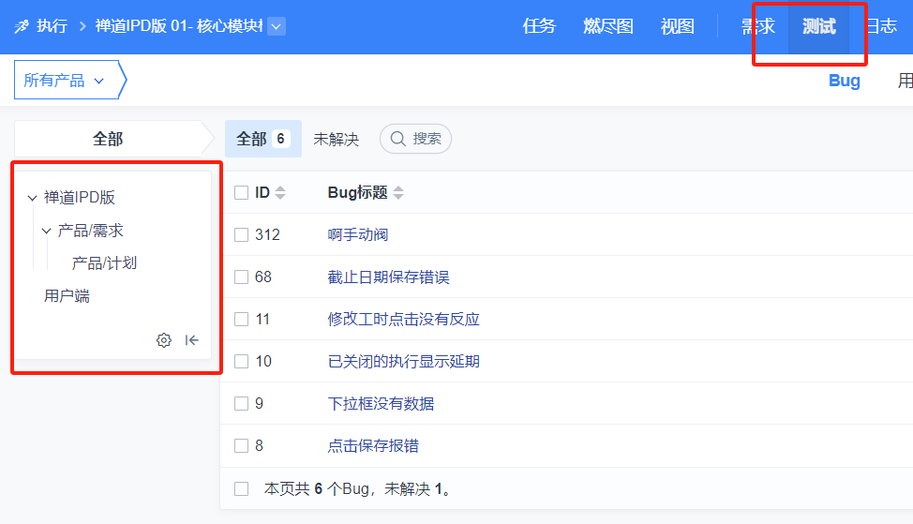The height and width of the screenshot is (524, 913).
Task: Sort by ID column arrows
Action: click(x=280, y=193)
